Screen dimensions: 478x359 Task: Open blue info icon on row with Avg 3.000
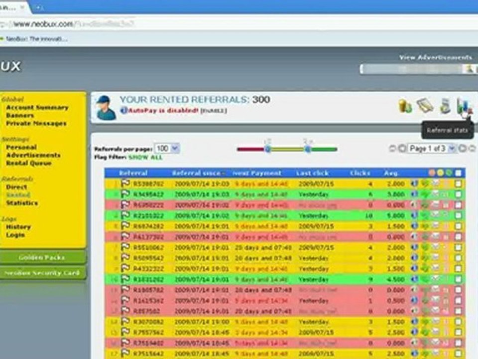tap(414, 194)
